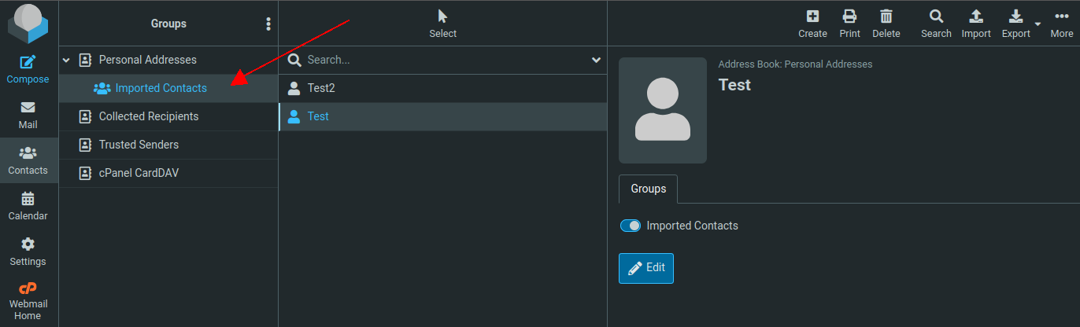The width and height of the screenshot is (1080, 327).
Task: Select the Test2 contact
Action: 321,88
